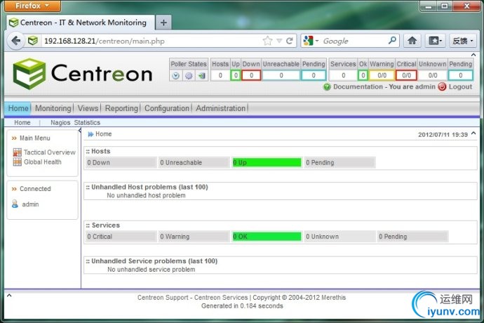Image resolution: width=484 pixels, height=323 pixels.
Task: Click the search magnifier icon
Action: point(392,41)
